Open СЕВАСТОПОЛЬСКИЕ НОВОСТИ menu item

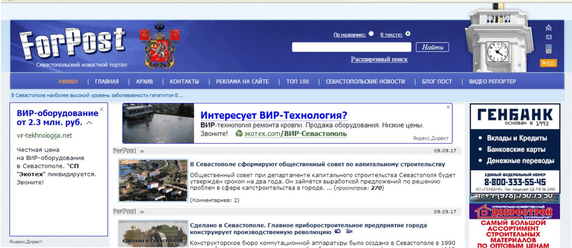(366, 82)
